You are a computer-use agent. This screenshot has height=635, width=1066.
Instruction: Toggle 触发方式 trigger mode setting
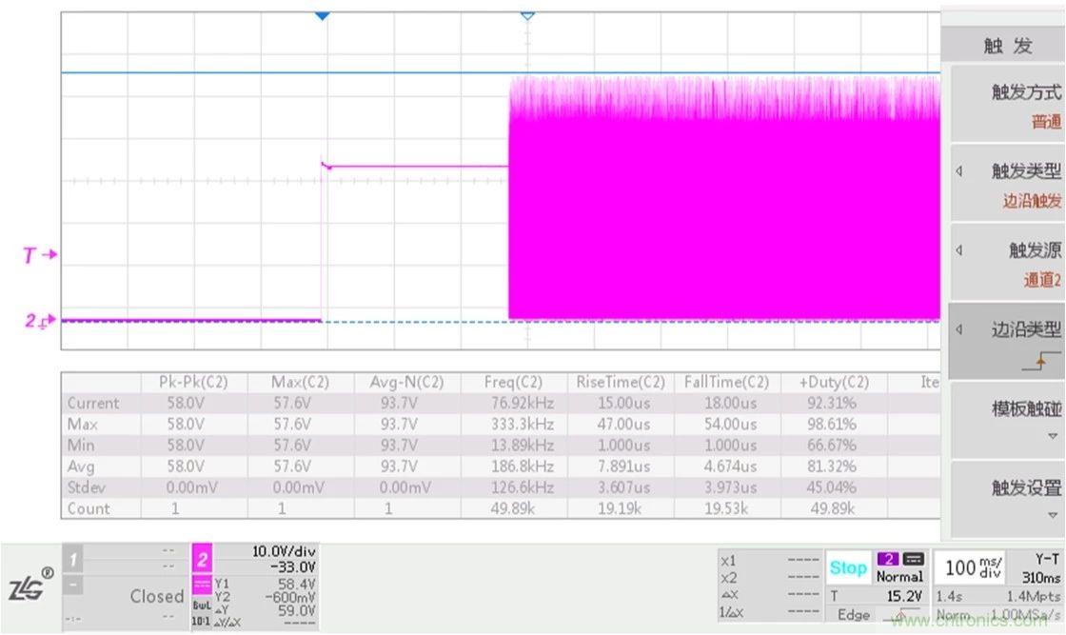(1007, 106)
